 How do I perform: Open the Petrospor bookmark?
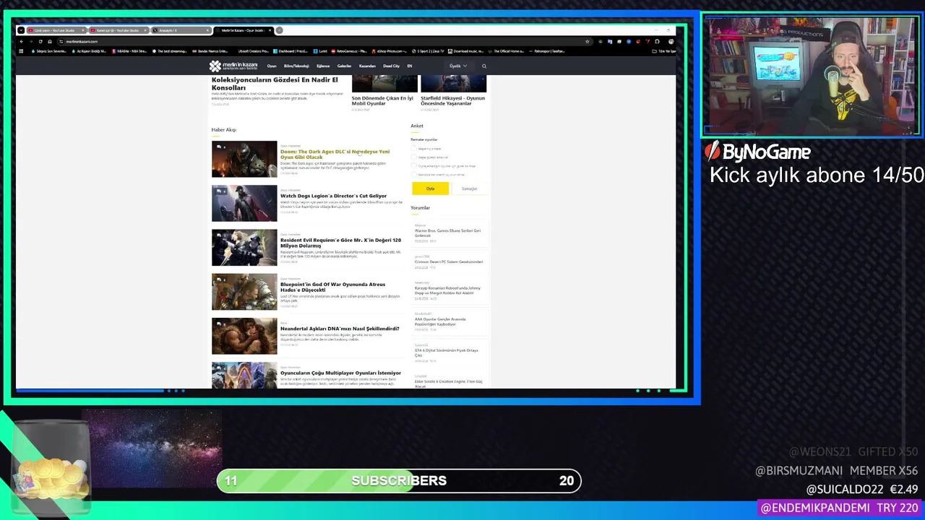546,51
